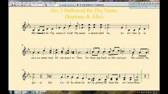
Task: Click the Playback timeline position slider
Action: tap(144, 5)
